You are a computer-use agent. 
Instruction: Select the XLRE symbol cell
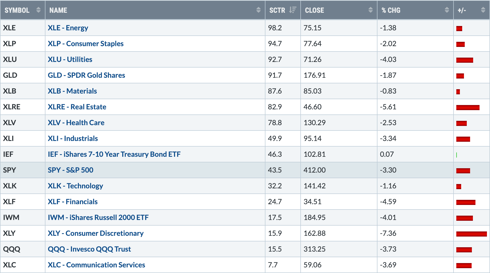click(23, 107)
